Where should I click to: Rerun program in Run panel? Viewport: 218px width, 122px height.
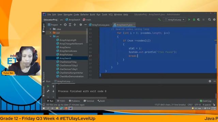48,86
